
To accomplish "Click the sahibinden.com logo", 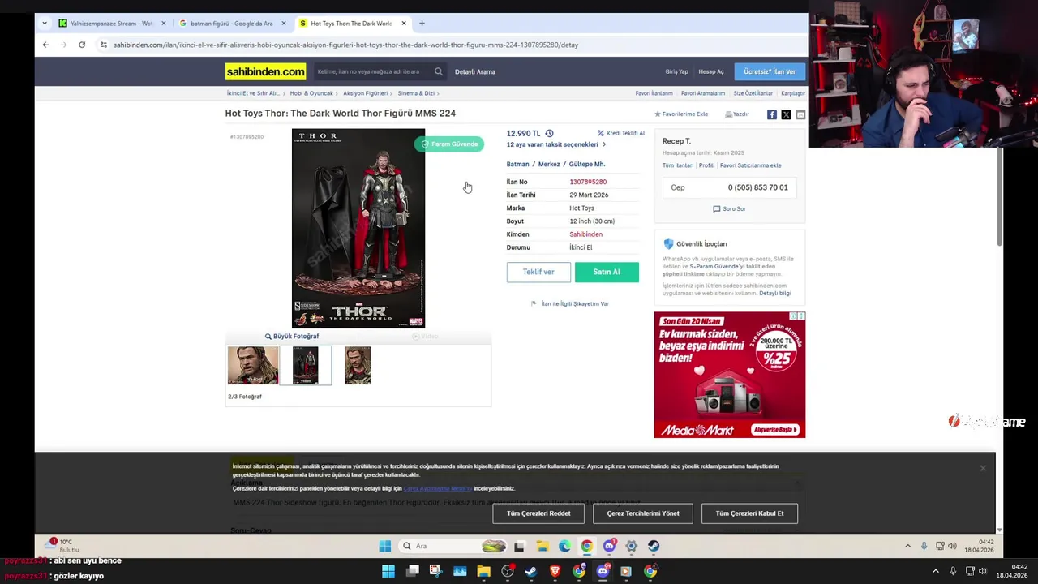I will (x=265, y=71).
